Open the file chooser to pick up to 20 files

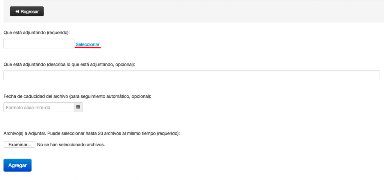point(19,145)
